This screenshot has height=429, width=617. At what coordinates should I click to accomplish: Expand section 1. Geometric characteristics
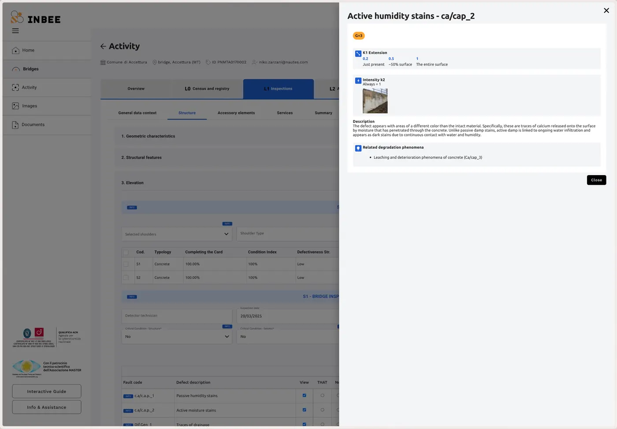tap(227, 136)
